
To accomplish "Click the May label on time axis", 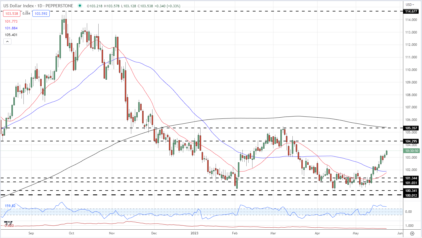I will click(x=356, y=233).
